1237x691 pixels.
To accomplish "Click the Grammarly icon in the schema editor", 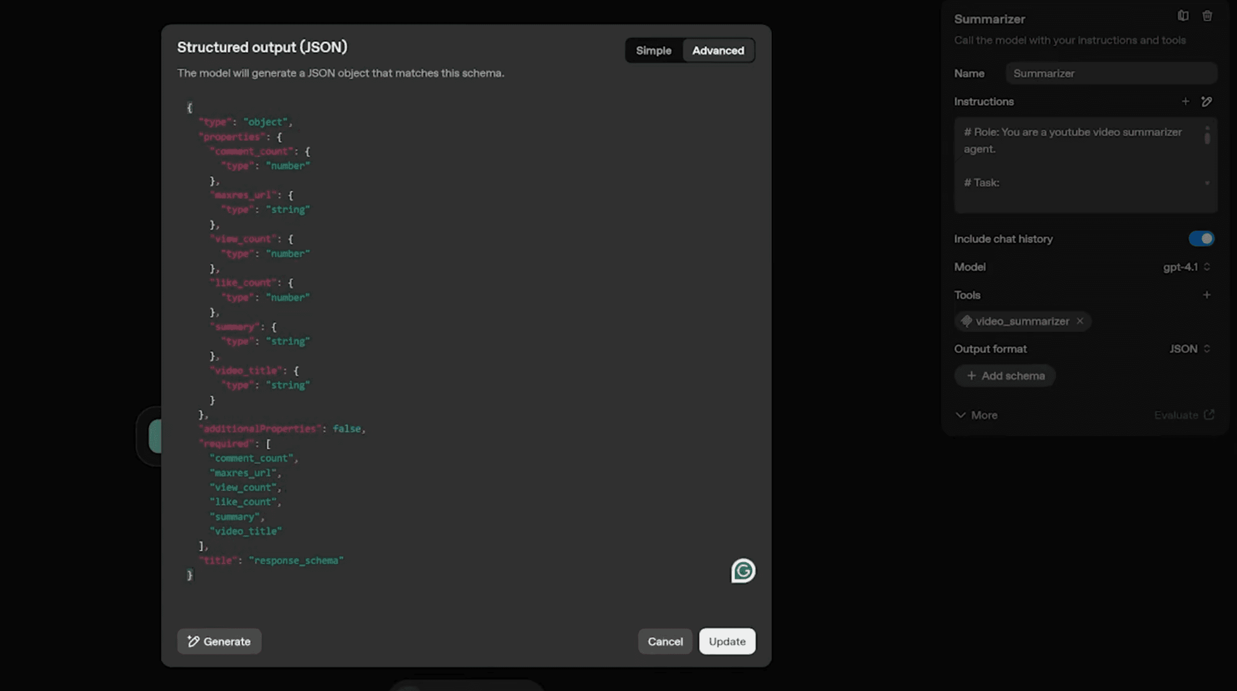I will 743,571.
